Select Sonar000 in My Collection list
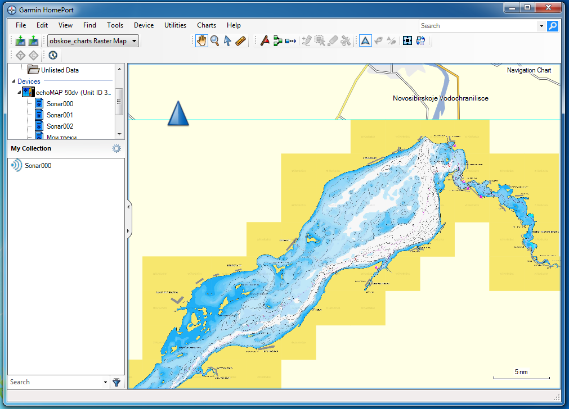The width and height of the screenshot is (569, 409). tap(31, 166)
